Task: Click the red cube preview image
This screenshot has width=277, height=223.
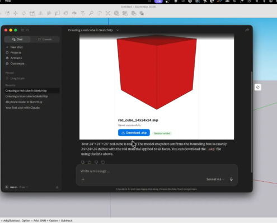Action: pos(157,72)
